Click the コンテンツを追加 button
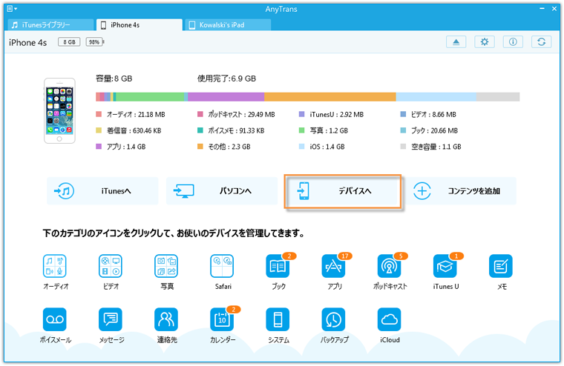Screen dimensions: 564x366 461,191
